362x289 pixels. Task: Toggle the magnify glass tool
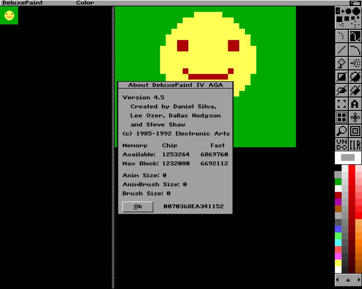[x=341, y=131]
